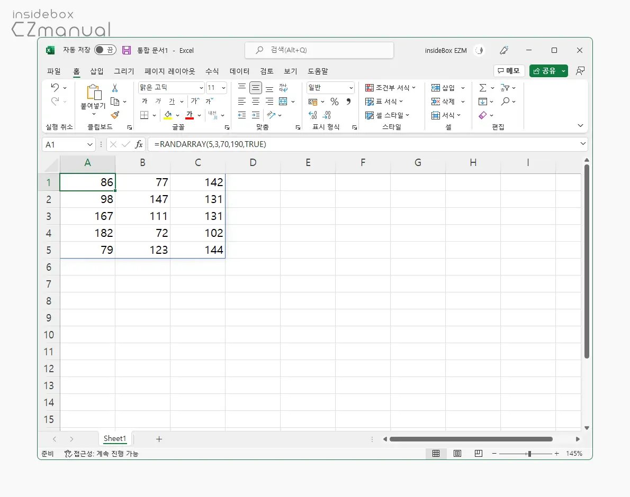Open fill color dropdown arrow
The image size is (630, 497).
177,115
